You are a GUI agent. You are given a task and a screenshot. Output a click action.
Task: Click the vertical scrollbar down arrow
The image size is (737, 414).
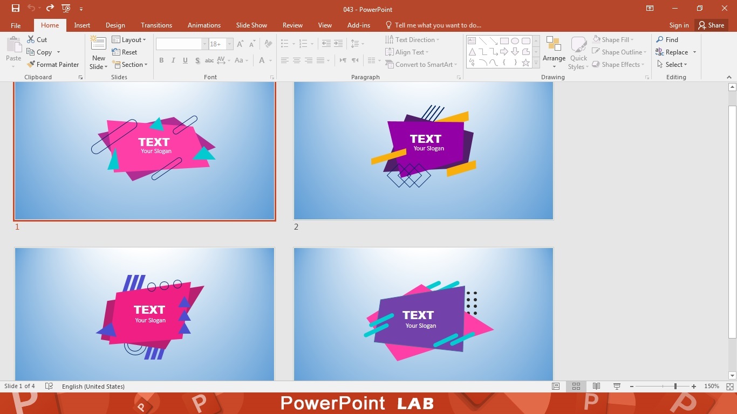(x=732, y=376)
